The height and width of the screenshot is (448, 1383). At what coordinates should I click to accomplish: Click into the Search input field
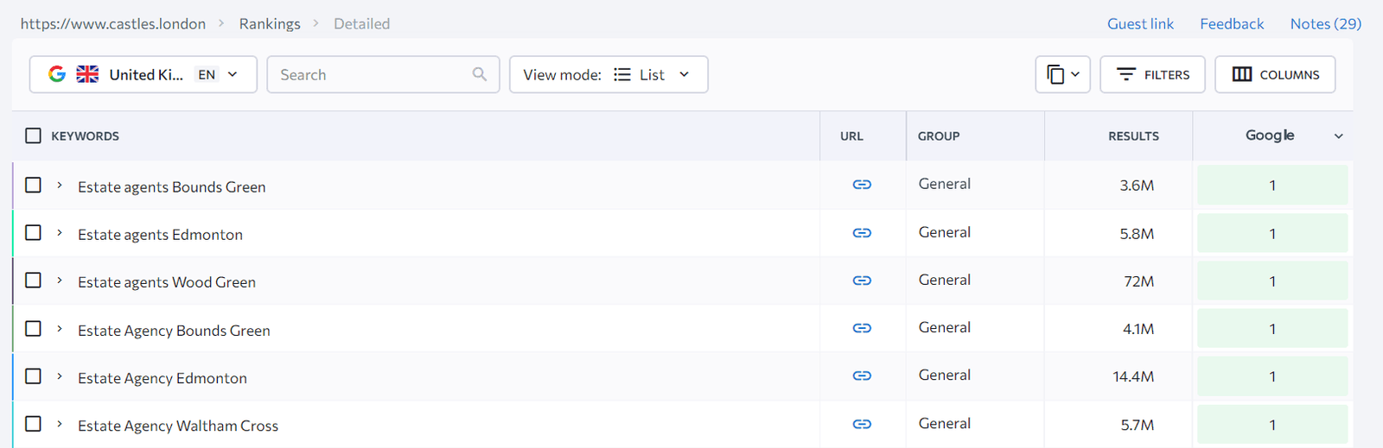[x=372, y=74]
